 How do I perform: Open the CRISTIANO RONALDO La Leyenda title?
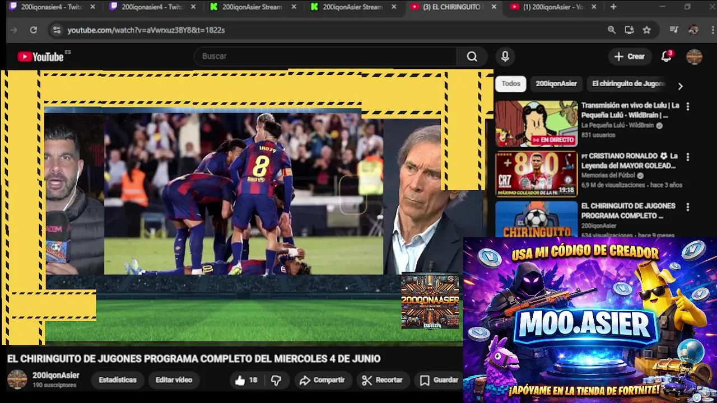coord(630,161)
